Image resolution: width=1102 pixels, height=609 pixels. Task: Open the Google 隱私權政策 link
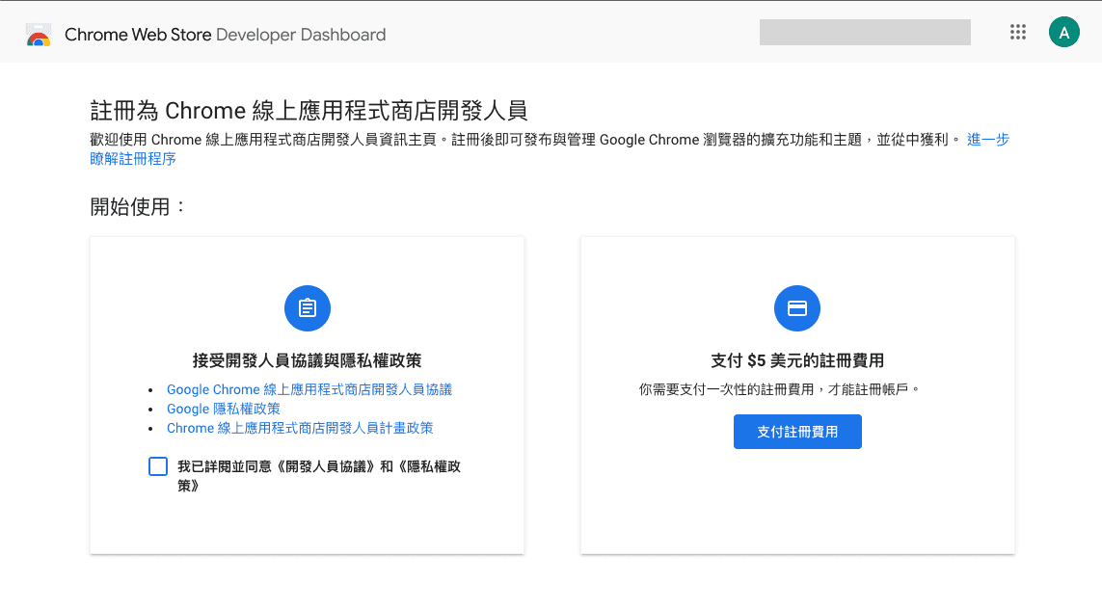click(223, 409)
